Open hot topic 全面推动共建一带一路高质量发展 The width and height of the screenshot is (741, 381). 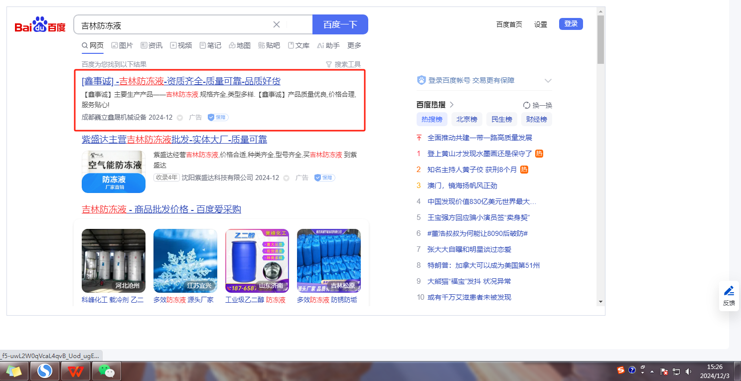click(x=480, y=138)
